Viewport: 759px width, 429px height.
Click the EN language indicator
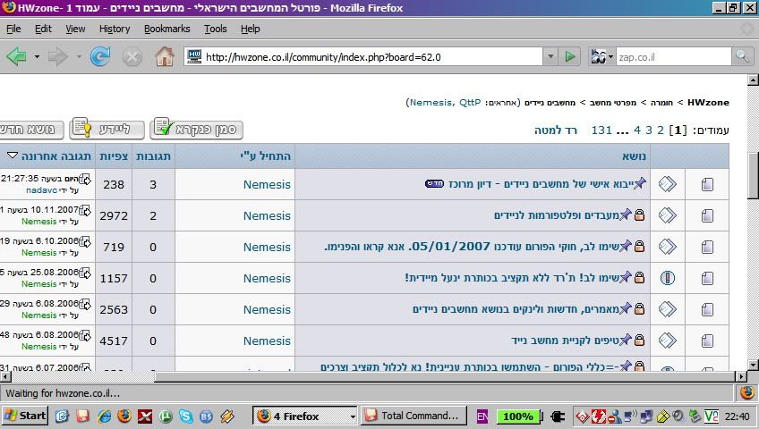tap(482, 416)
